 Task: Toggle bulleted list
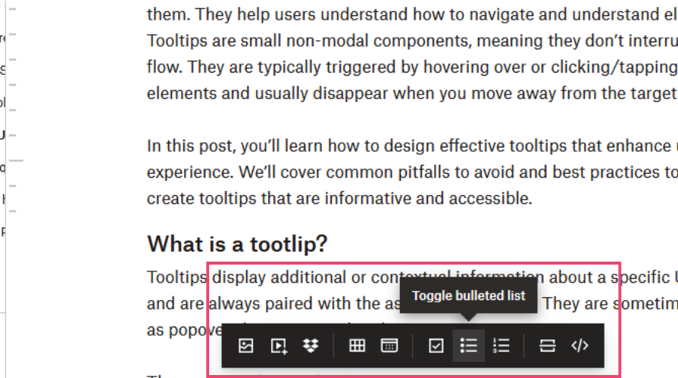click(468, 345)
